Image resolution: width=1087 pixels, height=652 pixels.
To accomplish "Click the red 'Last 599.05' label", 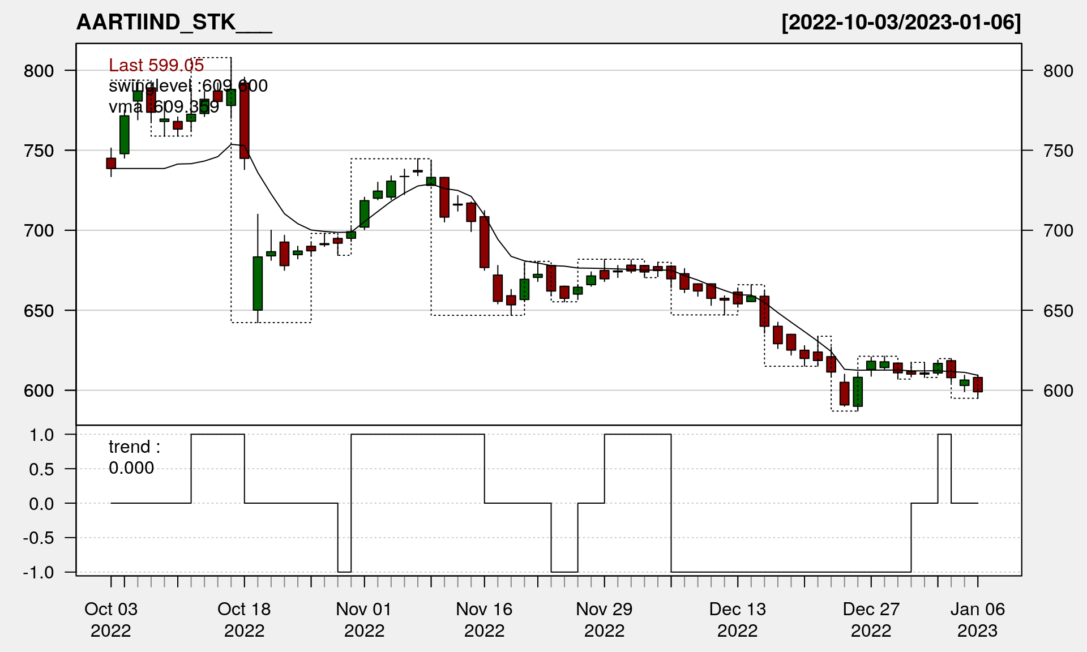I will (156, 66).
